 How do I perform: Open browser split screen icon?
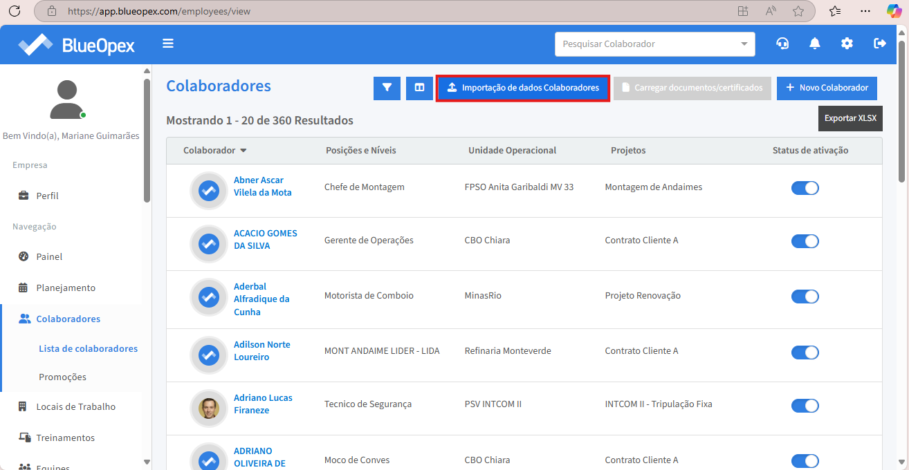tap(743, 11)
